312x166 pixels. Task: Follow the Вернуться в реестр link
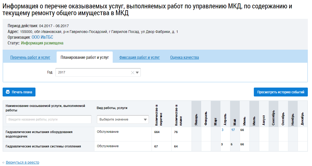22,162
